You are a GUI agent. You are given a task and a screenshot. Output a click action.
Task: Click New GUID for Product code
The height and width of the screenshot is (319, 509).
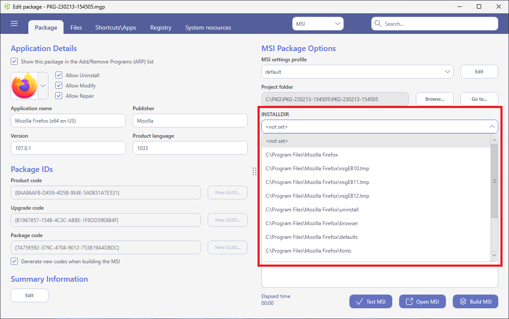[x=227, y=193]
